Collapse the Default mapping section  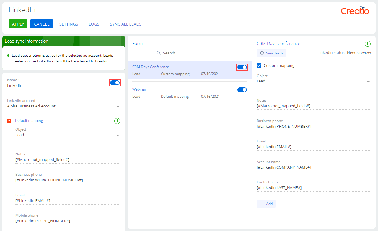9,121
